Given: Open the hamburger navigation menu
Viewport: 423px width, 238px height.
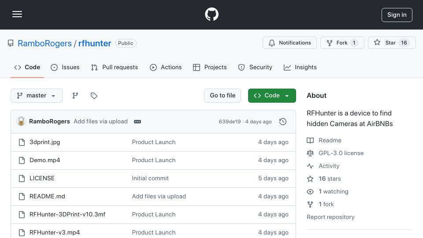Looking at the screenshot, I should click(17, 14).
